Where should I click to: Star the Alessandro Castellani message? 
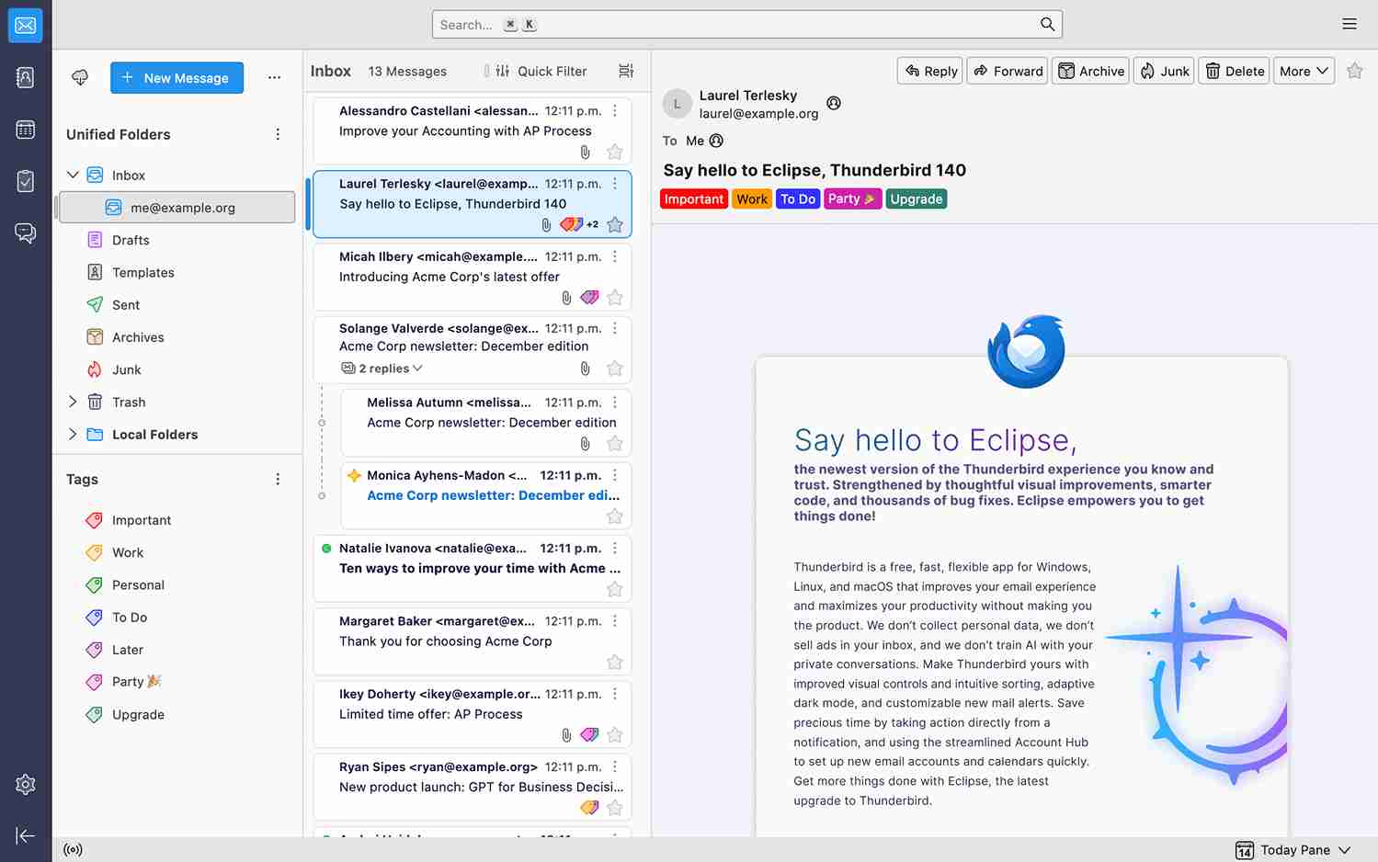(615, 152)
